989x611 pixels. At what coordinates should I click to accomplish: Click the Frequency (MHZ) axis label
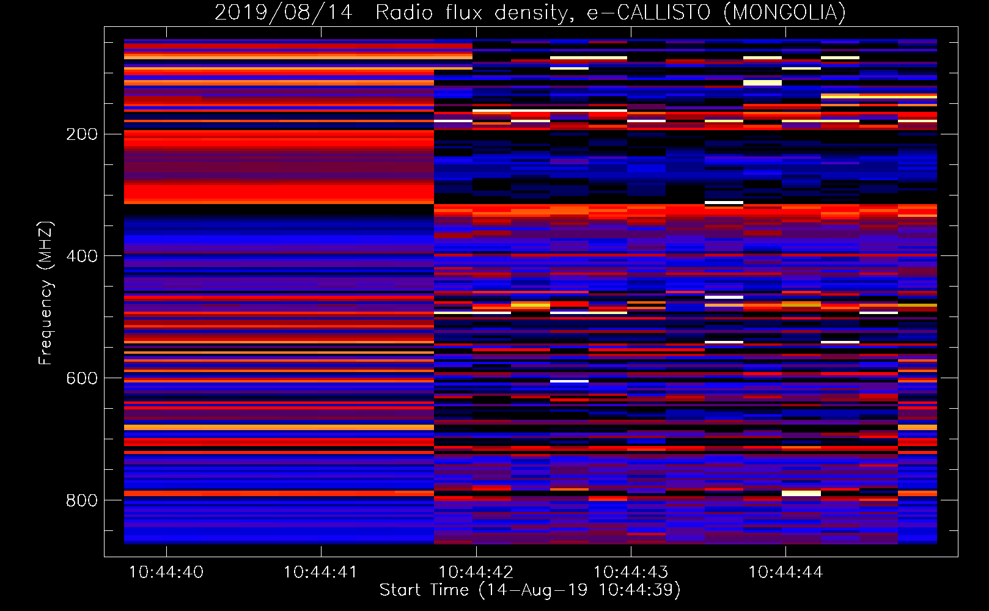[x=46, y=293]
